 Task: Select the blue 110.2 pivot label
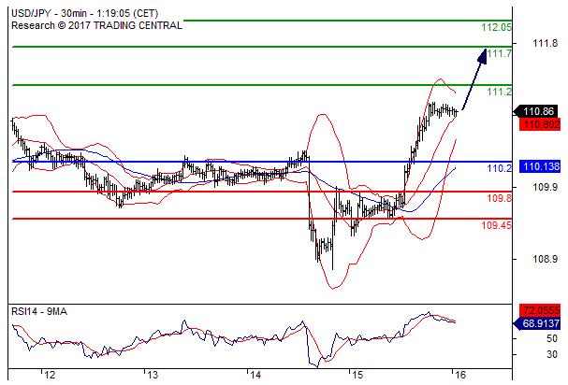(x=499, y=168)
